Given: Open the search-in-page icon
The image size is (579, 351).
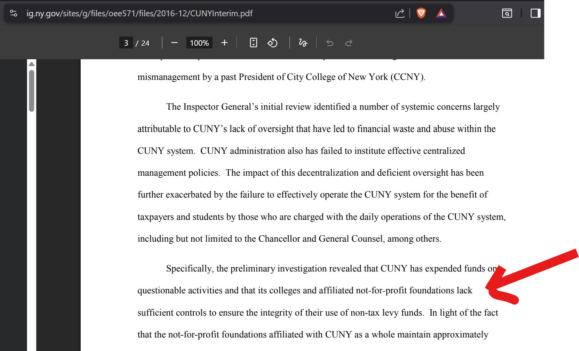Looking at the screenshot, I should click(x=507, y=13).
